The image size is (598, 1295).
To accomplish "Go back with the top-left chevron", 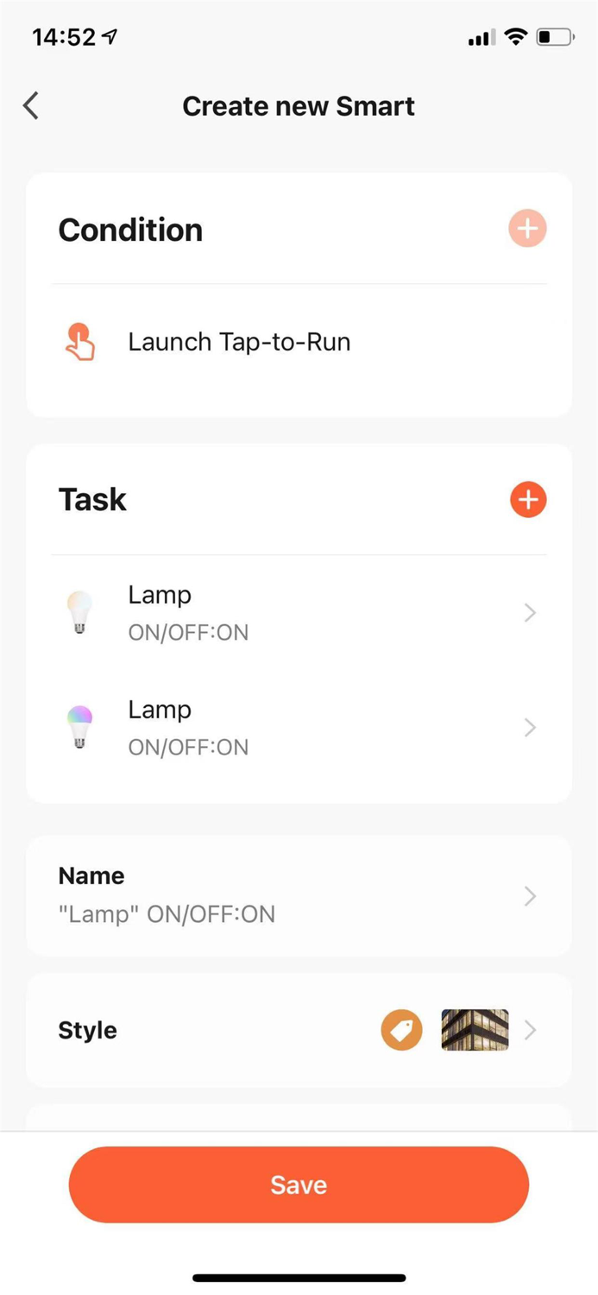I will [30, 105].
